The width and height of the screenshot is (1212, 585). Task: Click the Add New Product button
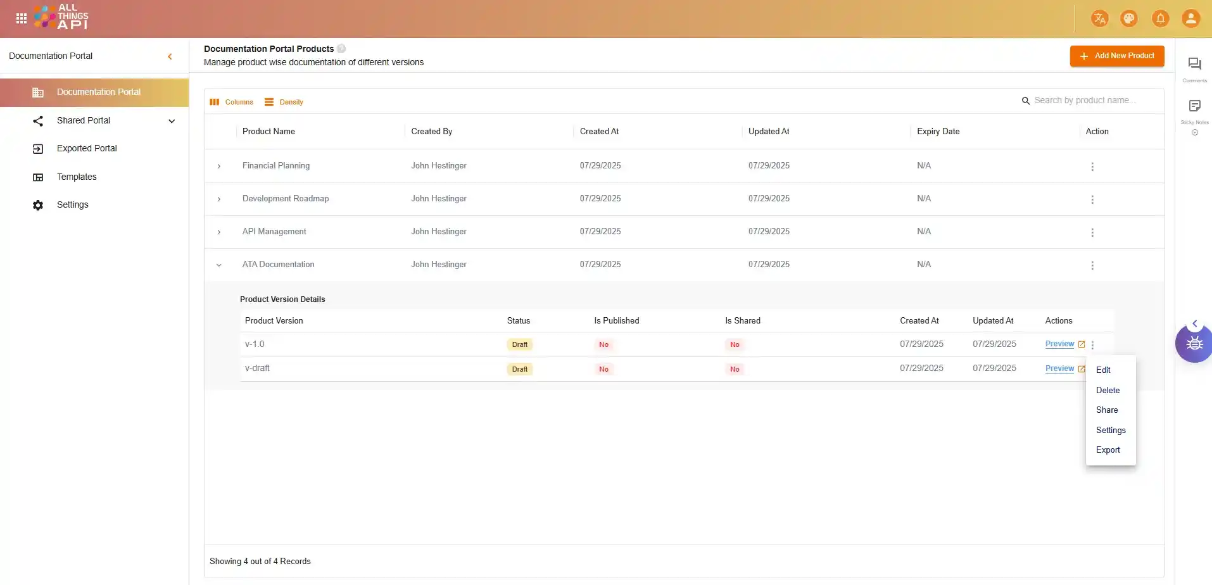[1117, 56]
